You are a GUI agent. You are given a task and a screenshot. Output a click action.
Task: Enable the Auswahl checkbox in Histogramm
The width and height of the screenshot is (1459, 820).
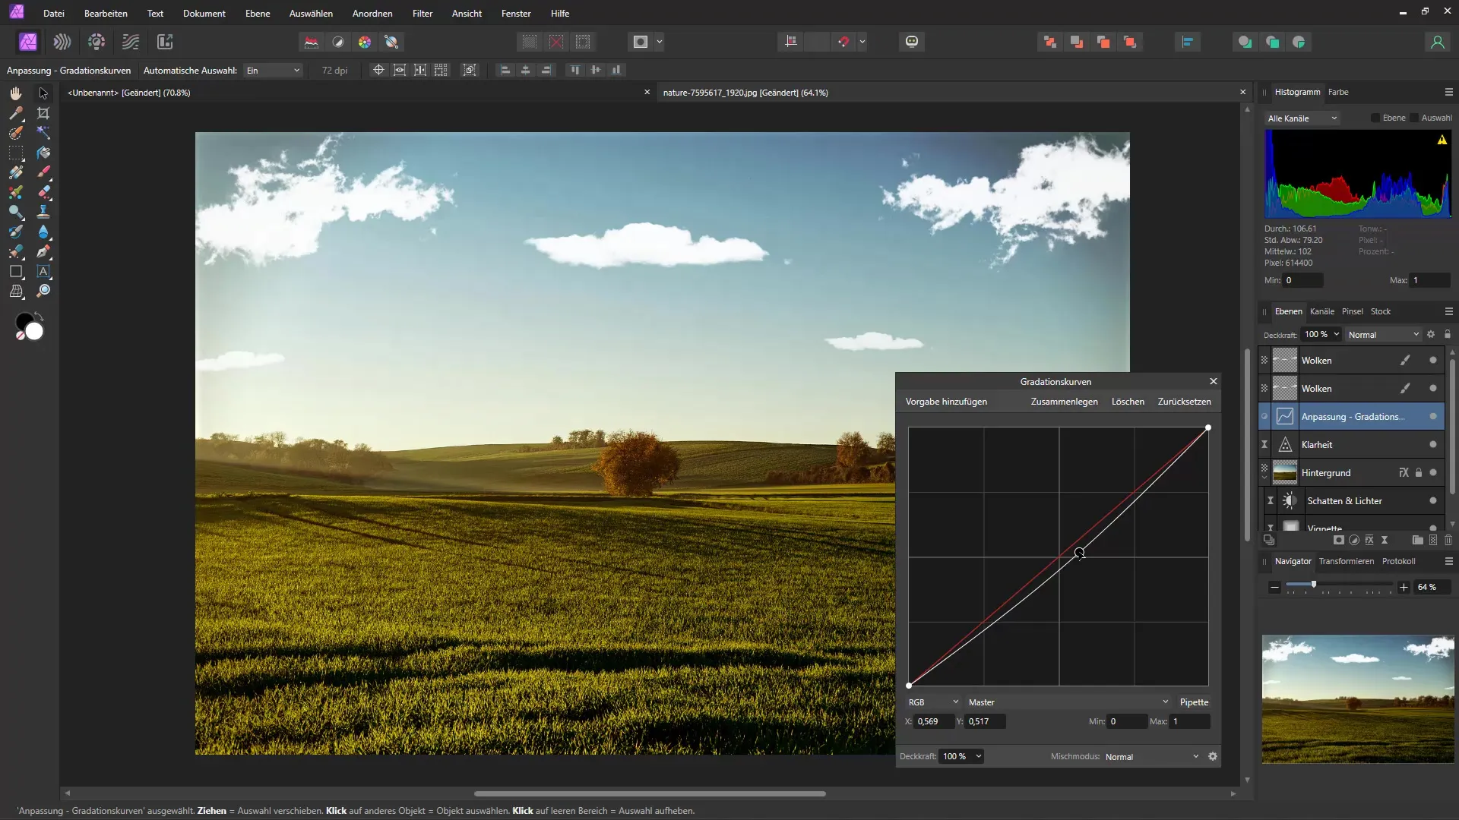coord(1414,118)
